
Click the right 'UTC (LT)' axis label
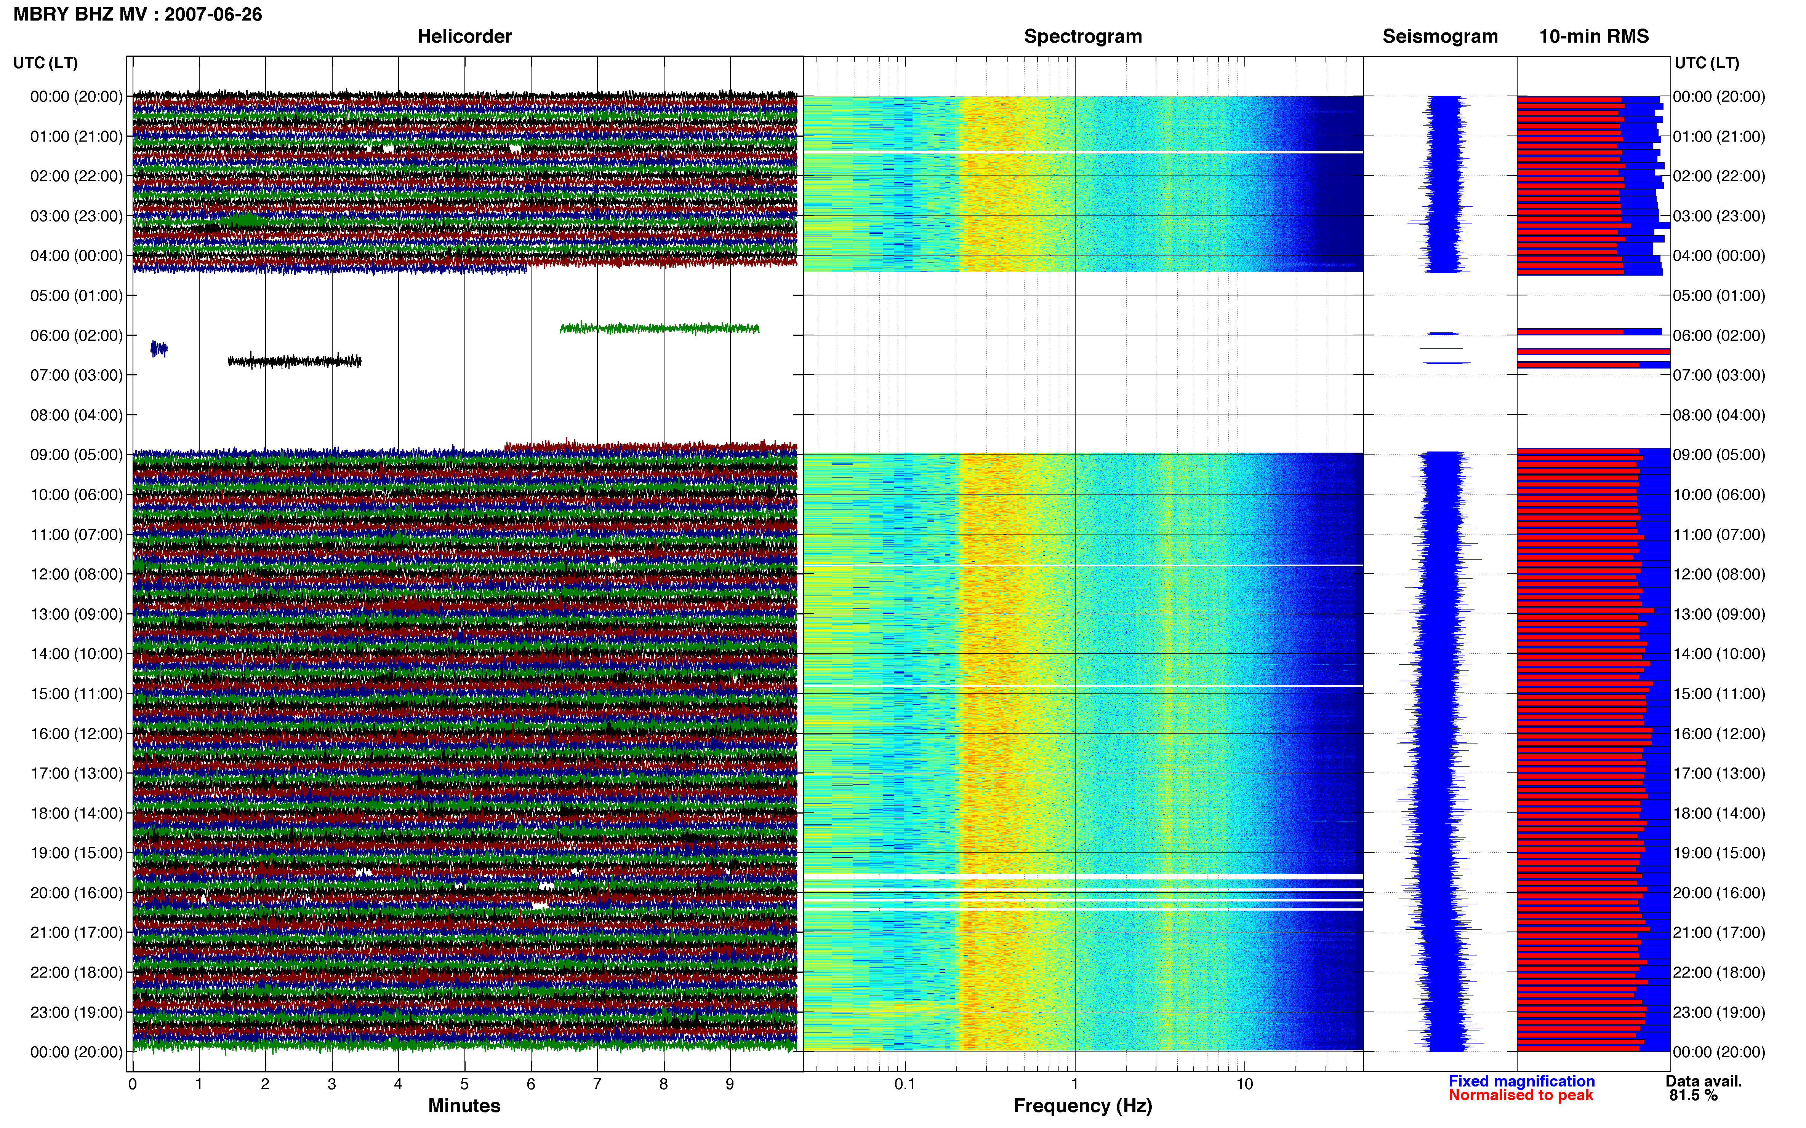[x=1707, y=63]
